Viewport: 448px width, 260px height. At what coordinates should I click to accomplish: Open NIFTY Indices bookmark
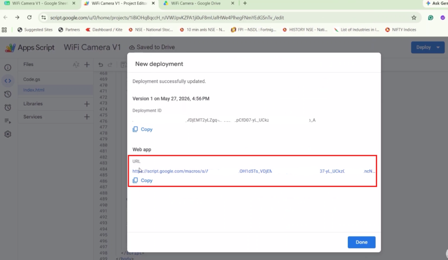[x=401, y=30]
